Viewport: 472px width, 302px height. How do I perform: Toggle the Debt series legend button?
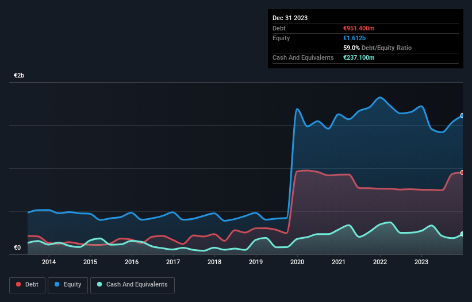(x=27, y=285)
